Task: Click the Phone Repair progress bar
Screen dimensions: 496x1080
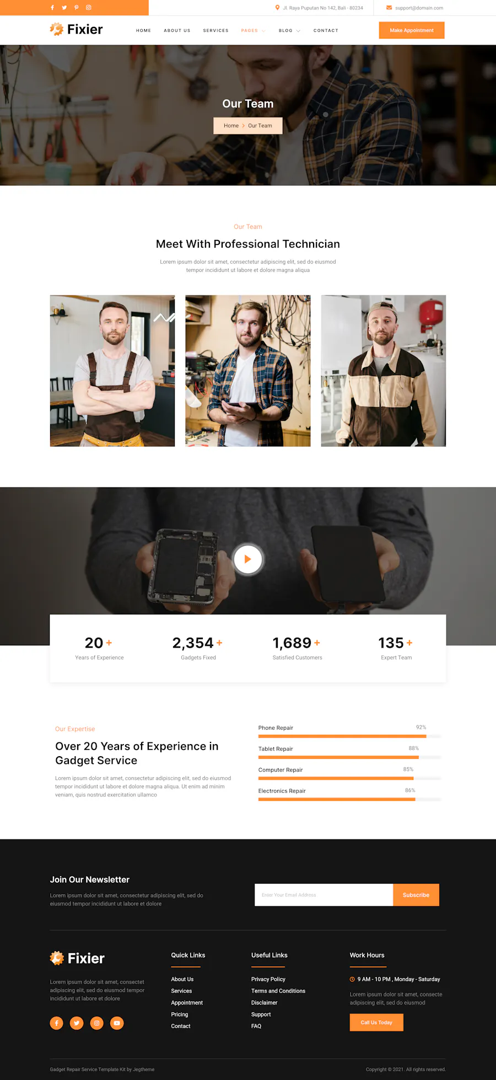Action: pos(350,736)
